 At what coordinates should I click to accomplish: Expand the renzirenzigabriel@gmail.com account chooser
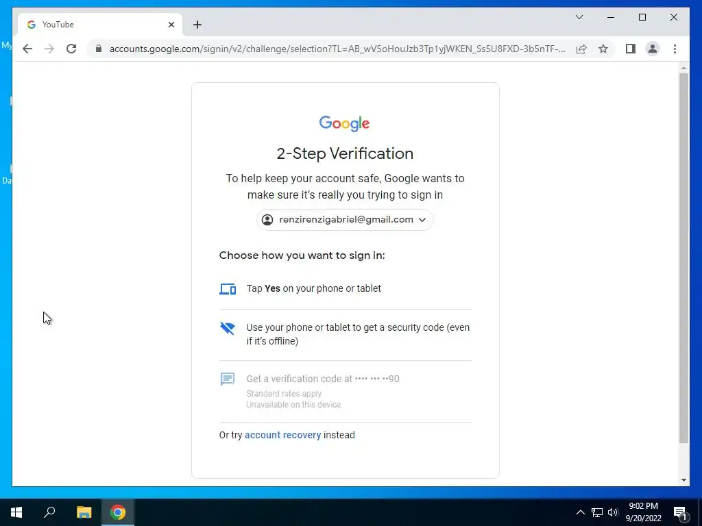pos(344,220)
